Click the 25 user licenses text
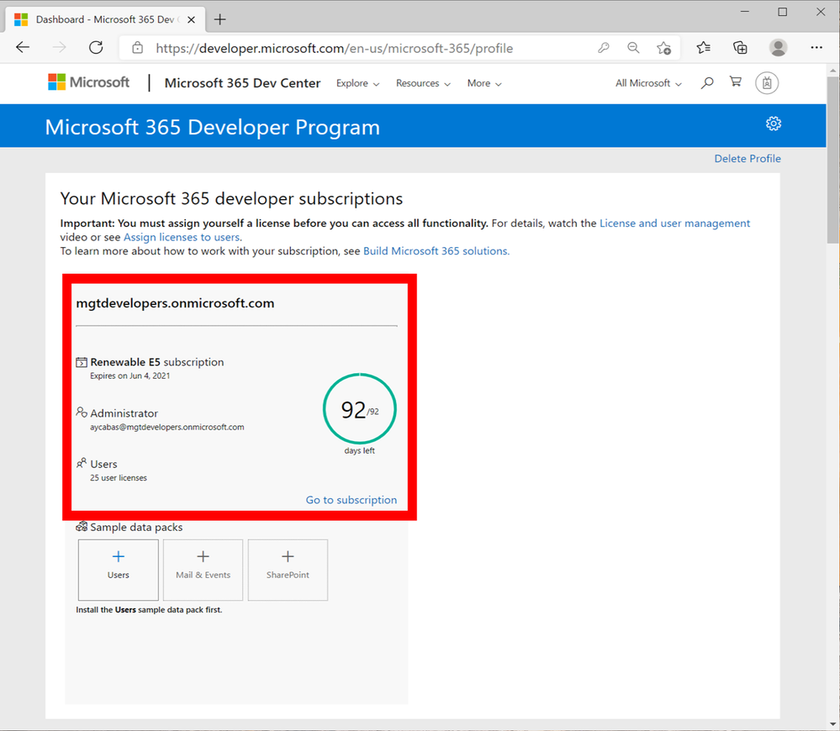Screen dimensions: 840x731 [x=119, y=478]
